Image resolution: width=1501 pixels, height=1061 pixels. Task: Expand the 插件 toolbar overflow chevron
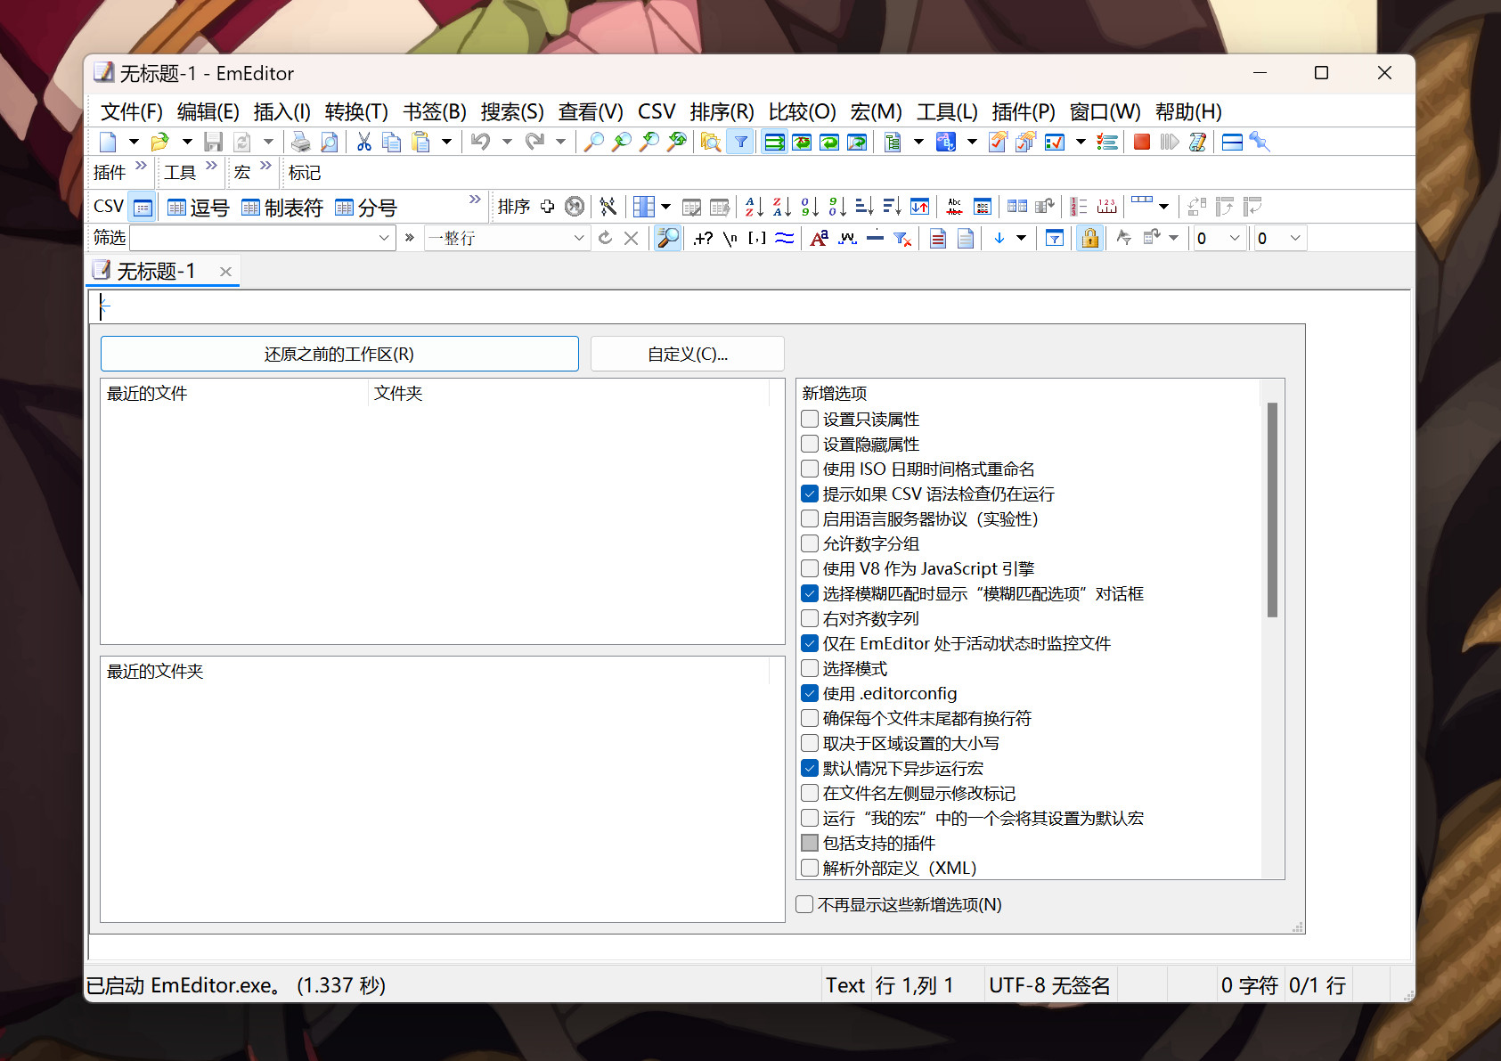(x=141, y=167)
